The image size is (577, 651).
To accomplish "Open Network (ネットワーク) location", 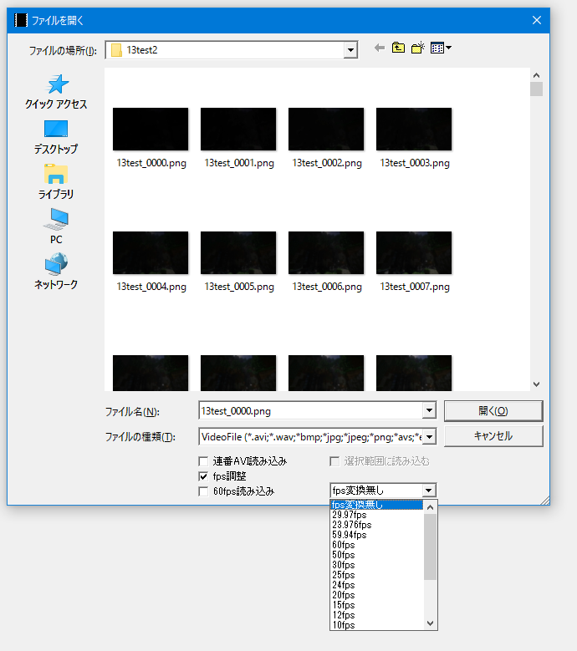I will click(x=56, y=272).
